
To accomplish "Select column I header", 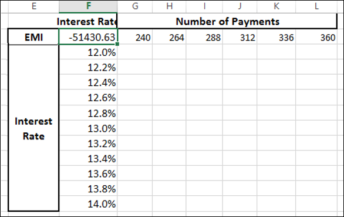I will pos(204,6).
